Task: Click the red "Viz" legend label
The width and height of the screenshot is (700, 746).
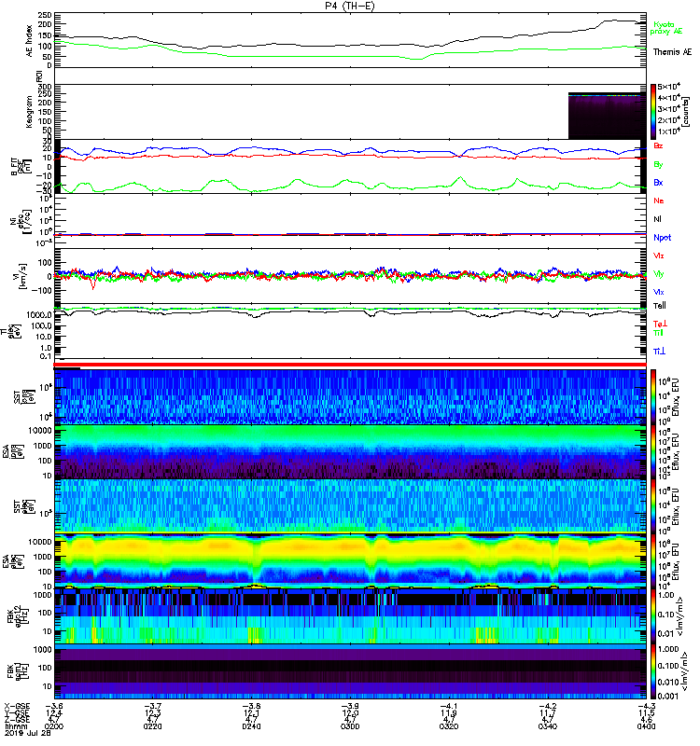Action: [659, 256]
